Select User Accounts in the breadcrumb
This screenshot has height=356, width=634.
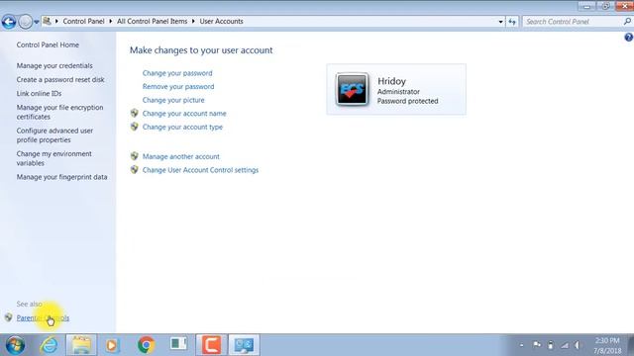click(221, 22)
